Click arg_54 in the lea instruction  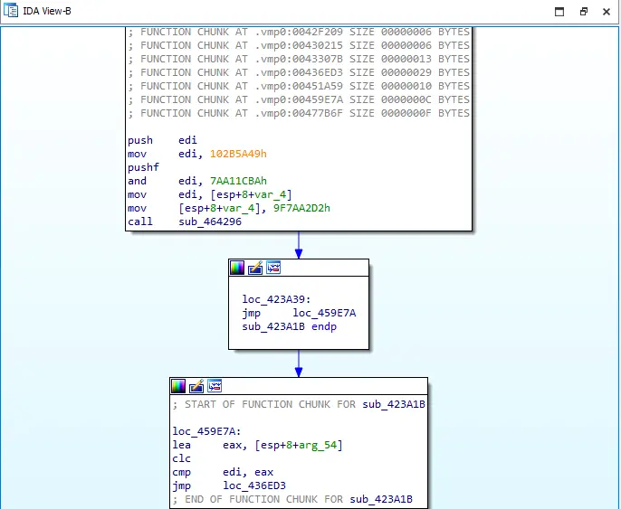[x=318, y=445]
